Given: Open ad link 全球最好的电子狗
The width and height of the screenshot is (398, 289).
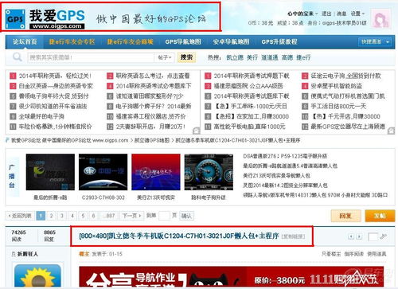Looking at the screenshot, I should (41, 116).
